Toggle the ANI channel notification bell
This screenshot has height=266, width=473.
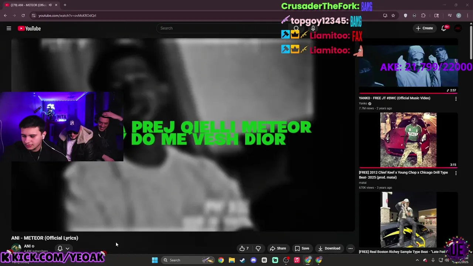click(x=60, y=249)
